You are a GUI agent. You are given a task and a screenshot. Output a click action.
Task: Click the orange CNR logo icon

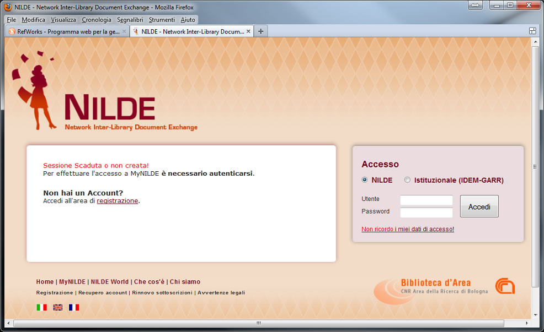pyautogui.click(x=505, y=286)
